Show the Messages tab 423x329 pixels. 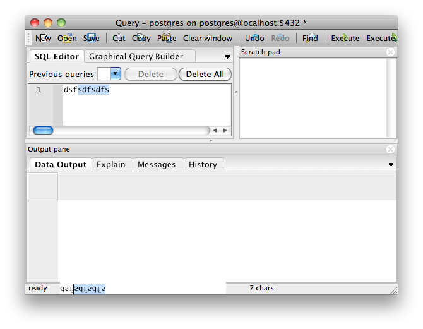[x=157, y=164]
